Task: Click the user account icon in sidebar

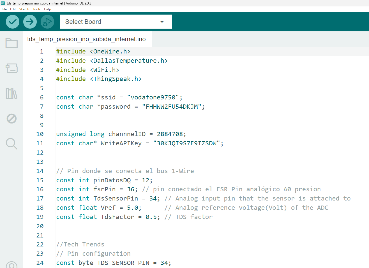Action: (11, 265)
